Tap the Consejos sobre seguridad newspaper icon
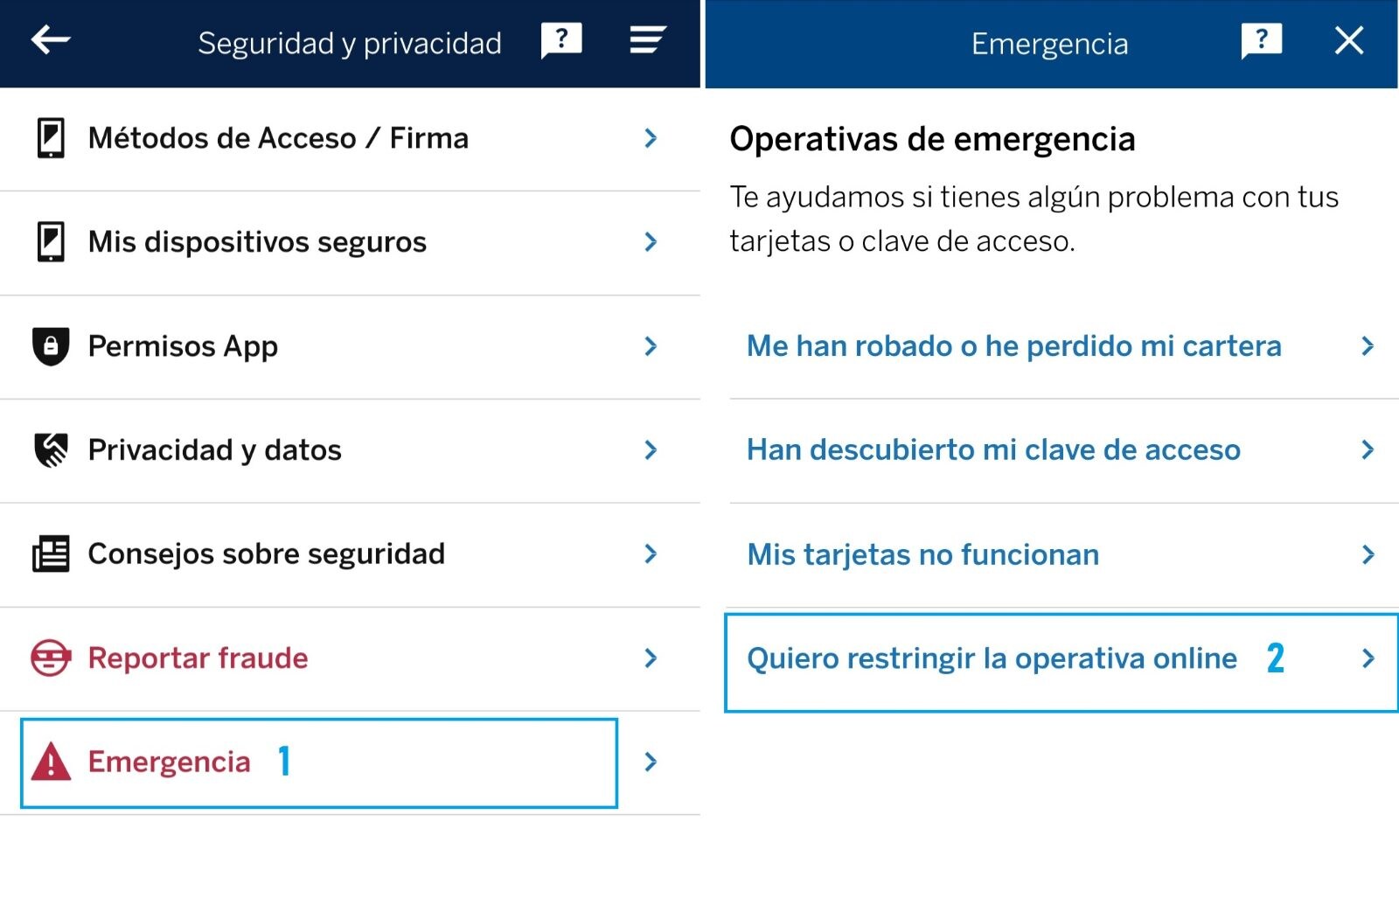Screen dimensions: 1399x905 click(x=51, y=554)
